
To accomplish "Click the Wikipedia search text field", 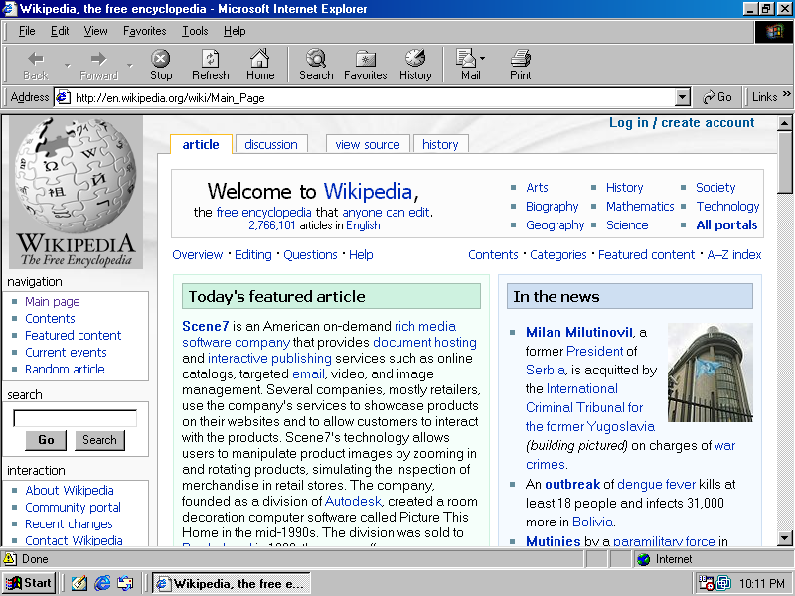I will (x=75, y=418).
